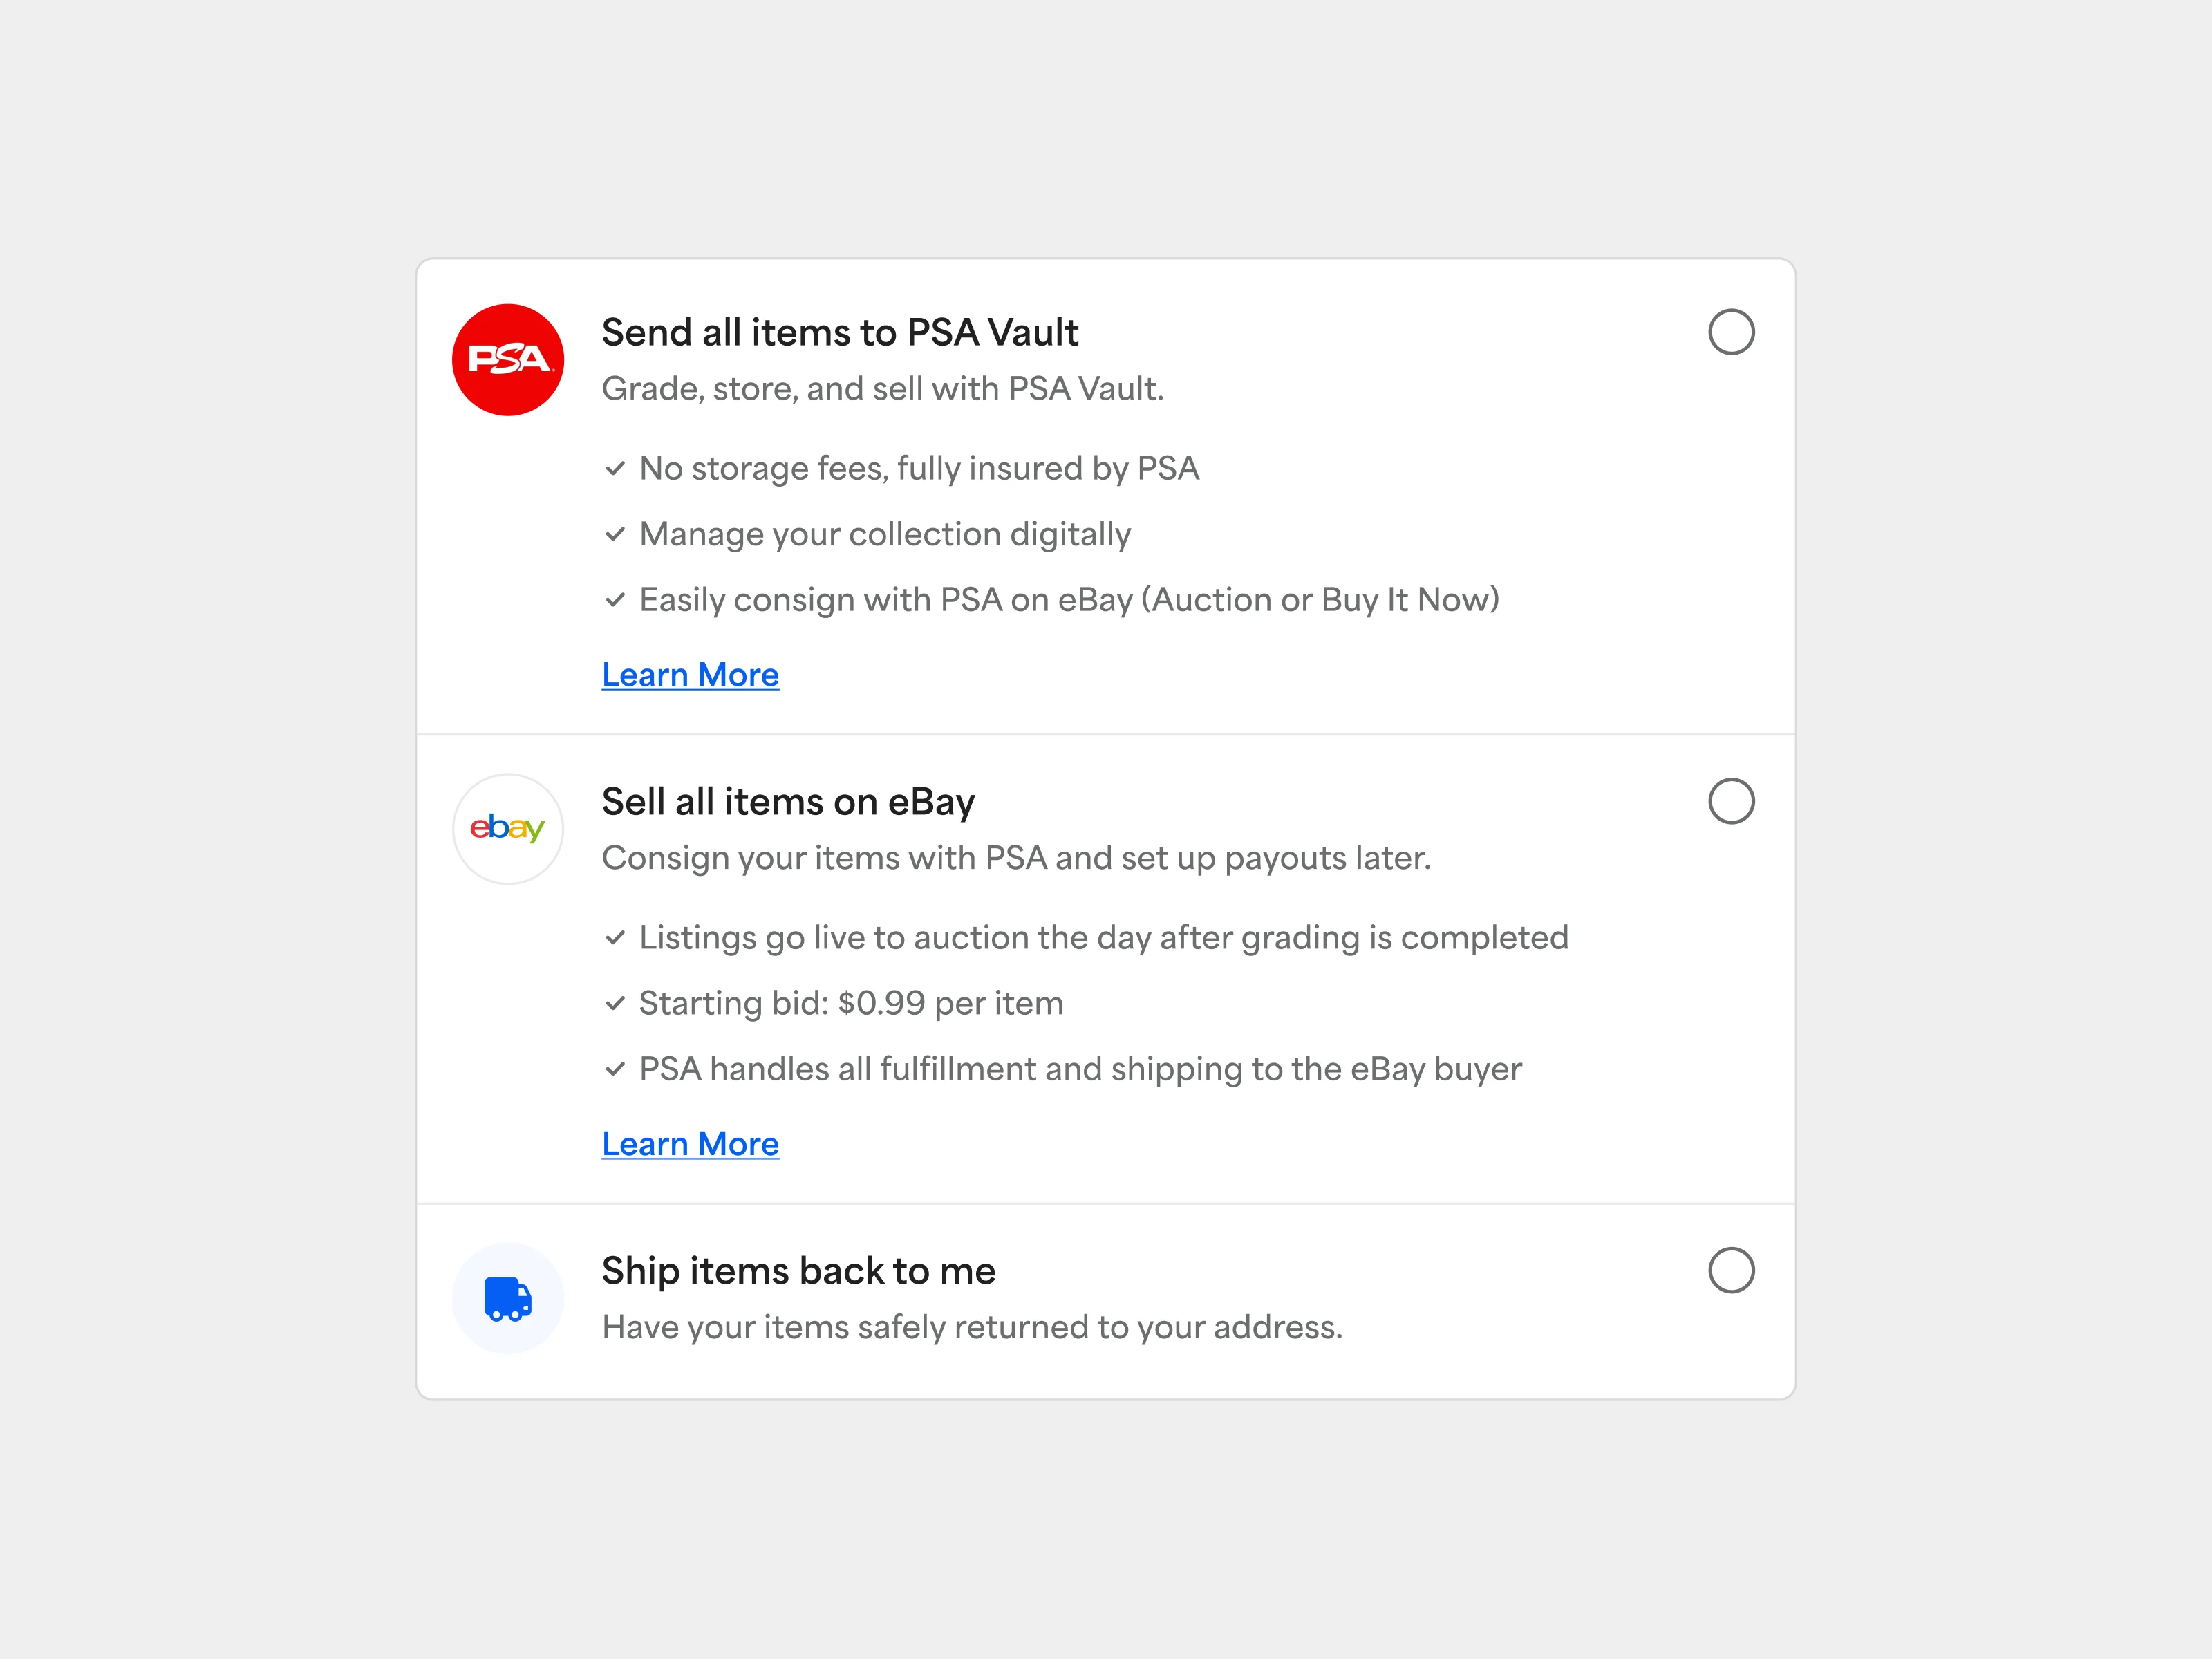Click Have your items safely returned text
The width and height of the screenshot is (2212, 1659).
(x=972, y=1327)
